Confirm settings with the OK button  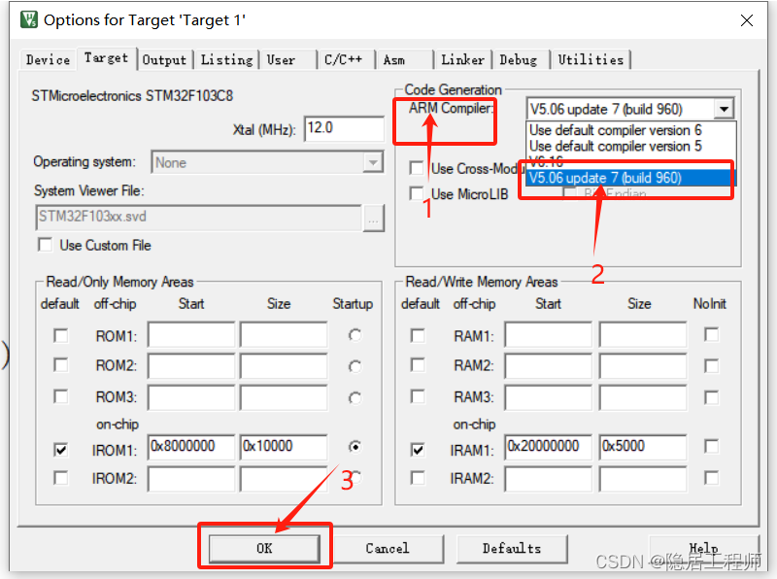pos(264,548)
